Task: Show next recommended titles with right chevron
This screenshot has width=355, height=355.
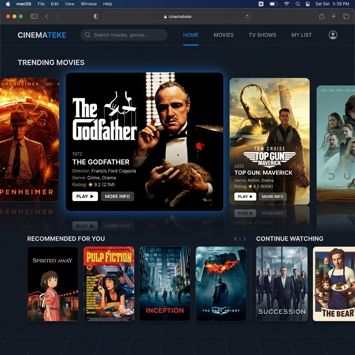Action: (244, 239)
